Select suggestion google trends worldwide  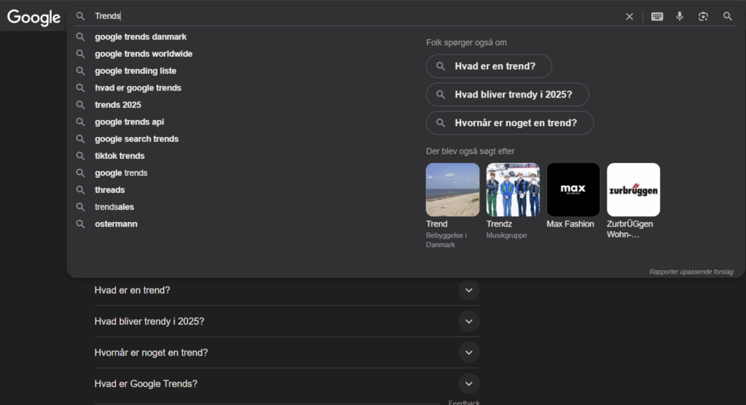click(x=144, y=54)
